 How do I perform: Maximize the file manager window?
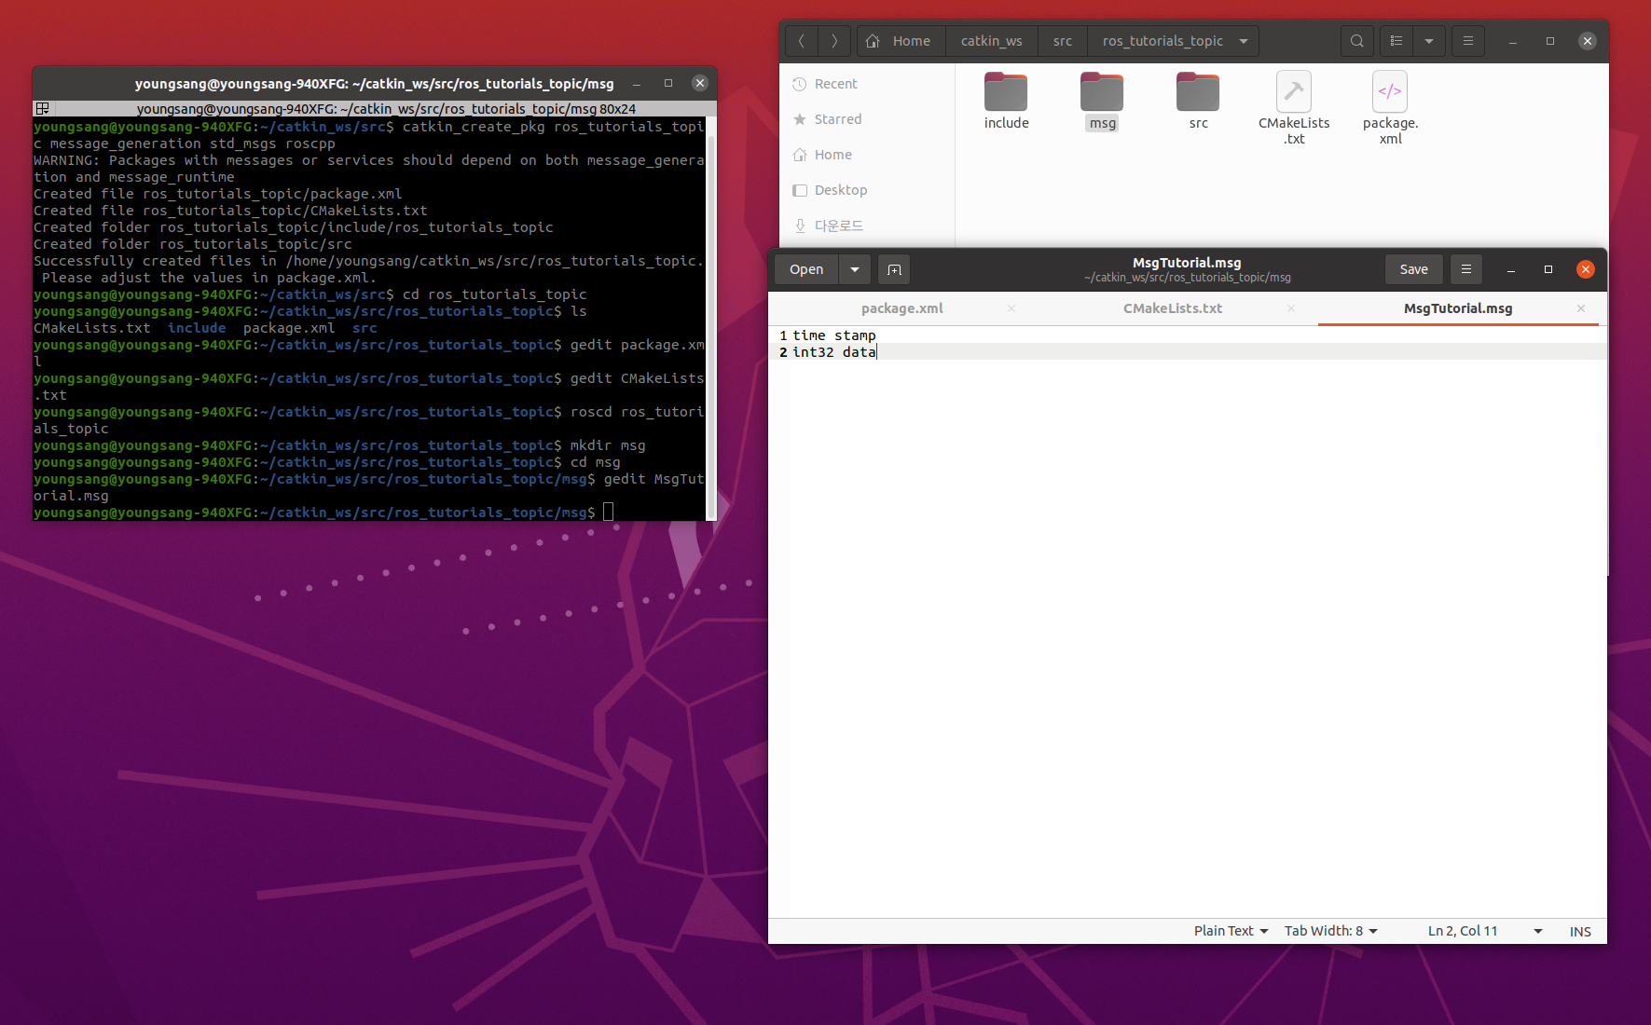[1550, 41]
